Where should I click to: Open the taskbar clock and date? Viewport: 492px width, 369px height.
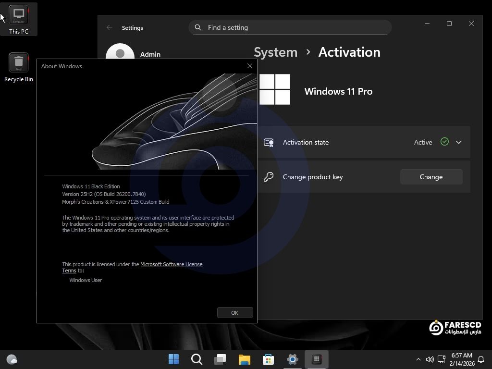[x=461, y=359]
